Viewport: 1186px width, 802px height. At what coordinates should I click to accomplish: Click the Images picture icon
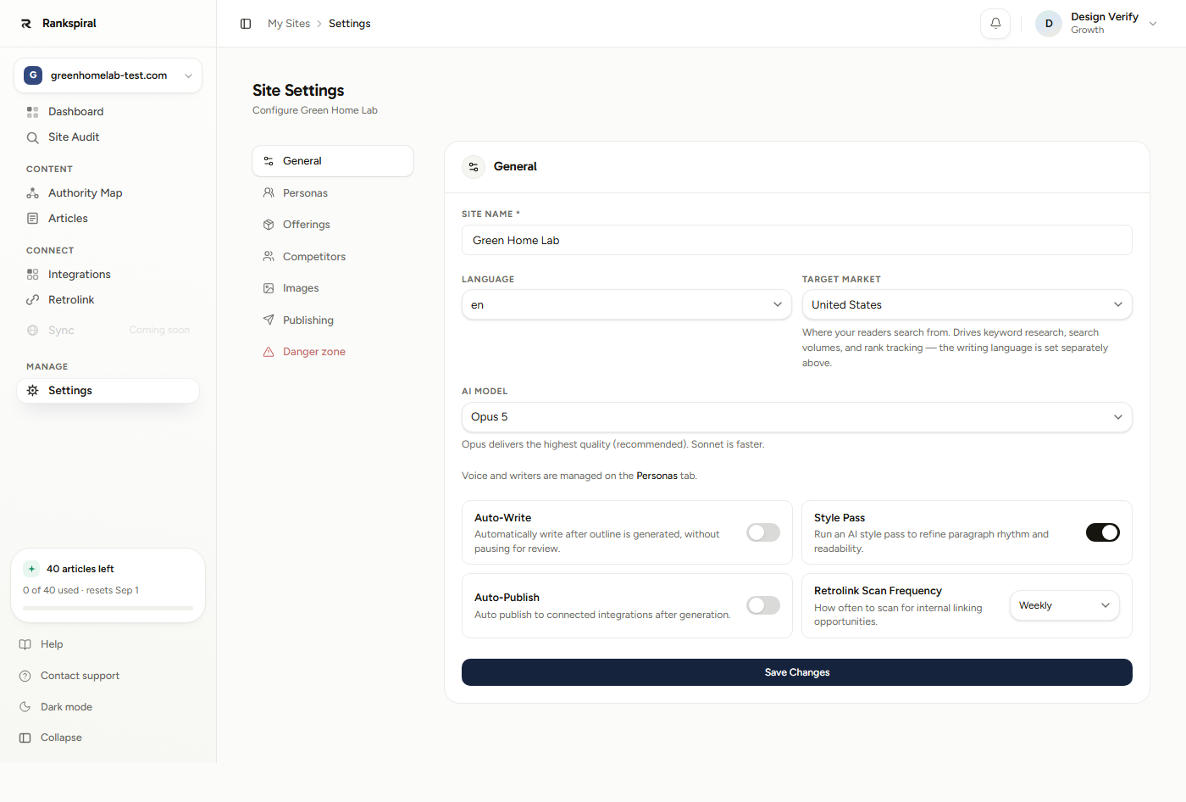269,288
